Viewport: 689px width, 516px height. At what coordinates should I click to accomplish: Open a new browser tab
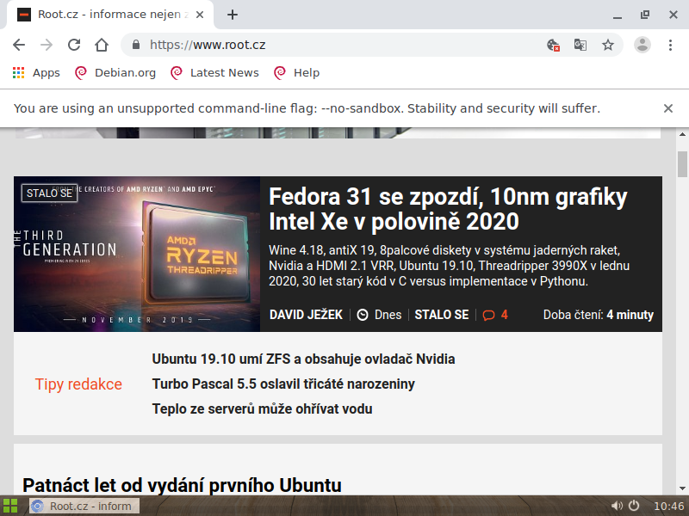[233, 14]
